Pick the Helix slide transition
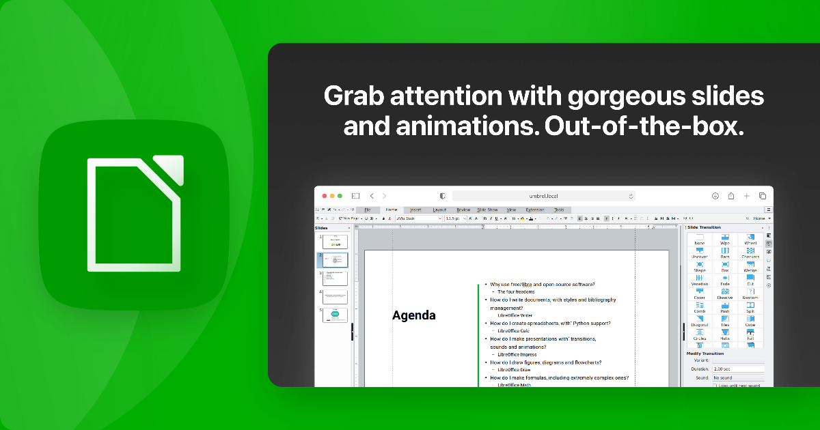Viewport: 820px width, 430px height. [725, 333]
